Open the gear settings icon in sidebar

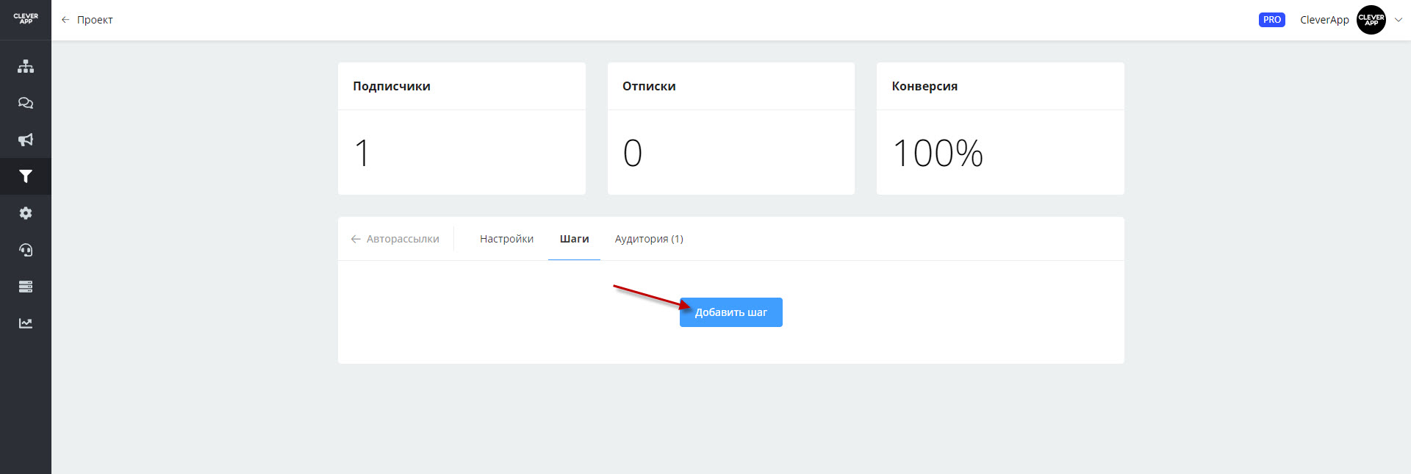click(26, 213)
